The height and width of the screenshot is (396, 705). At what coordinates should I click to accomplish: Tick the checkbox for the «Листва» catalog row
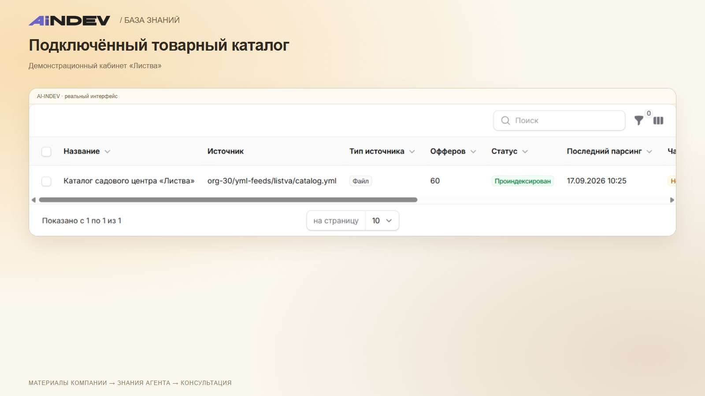click(46, 181)
